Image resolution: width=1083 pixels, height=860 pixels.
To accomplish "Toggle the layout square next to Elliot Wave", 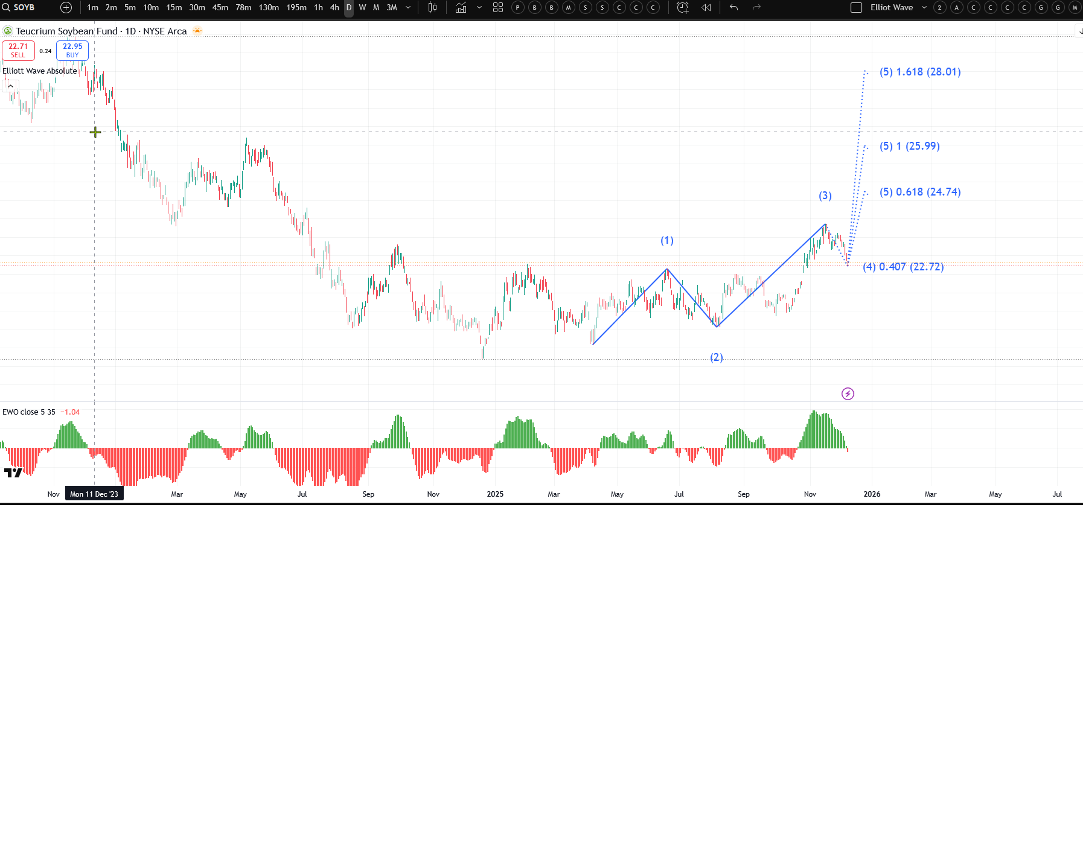I will tap(856, 8).
